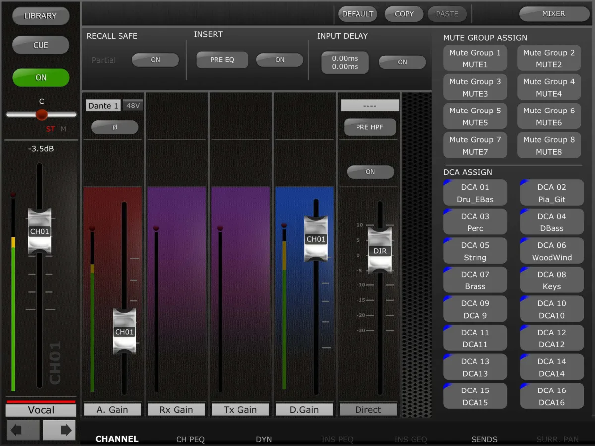This screenshot has width=595, height=446.
Task: Assign to DCA 16
Action: click(552, 396)
